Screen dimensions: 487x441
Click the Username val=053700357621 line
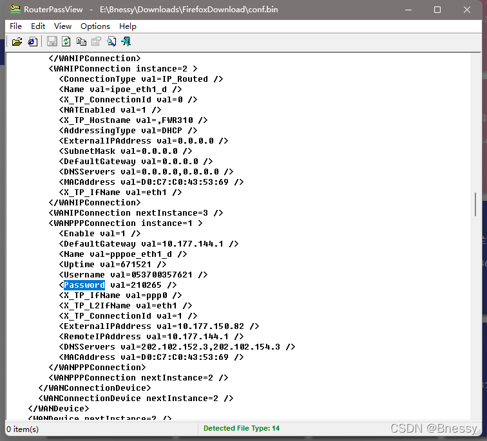(x=133, y=275)
